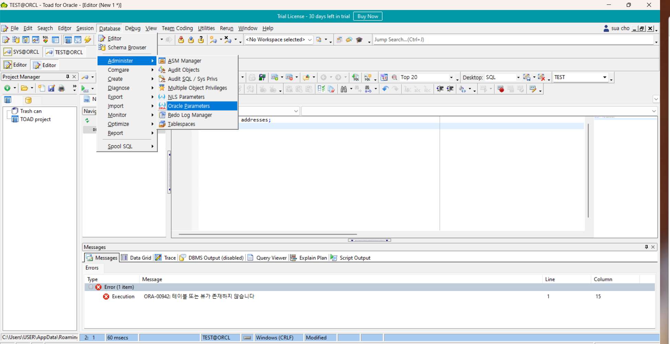
Task: Expand the Spool SQL submenu
Action: [x=127, y=146]
